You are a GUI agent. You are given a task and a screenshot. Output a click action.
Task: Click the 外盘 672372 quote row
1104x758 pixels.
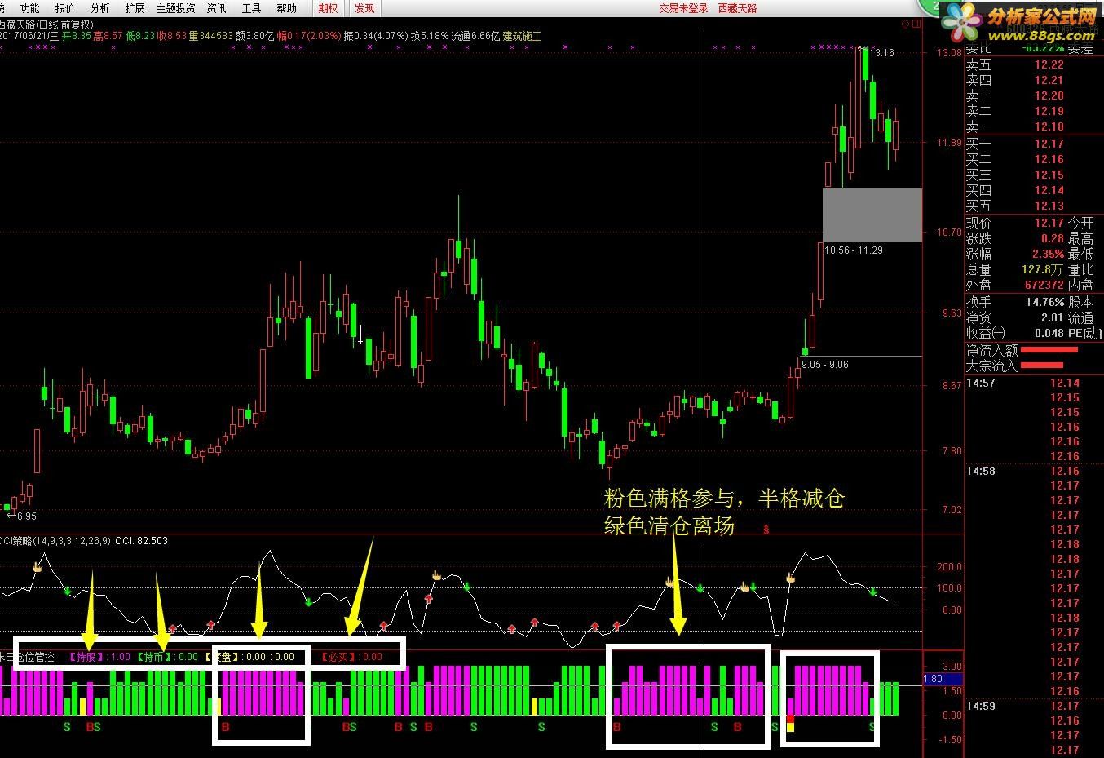[x=1015, y=285]
